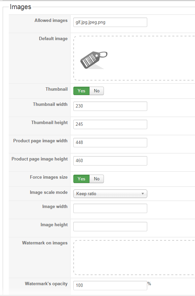Click the empty Image width field
This screenshot has height=296, width=195.
(x=110, y=208)
